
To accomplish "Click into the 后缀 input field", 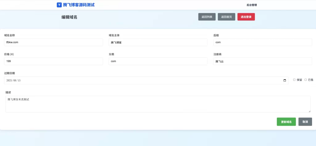I will 263,42.
